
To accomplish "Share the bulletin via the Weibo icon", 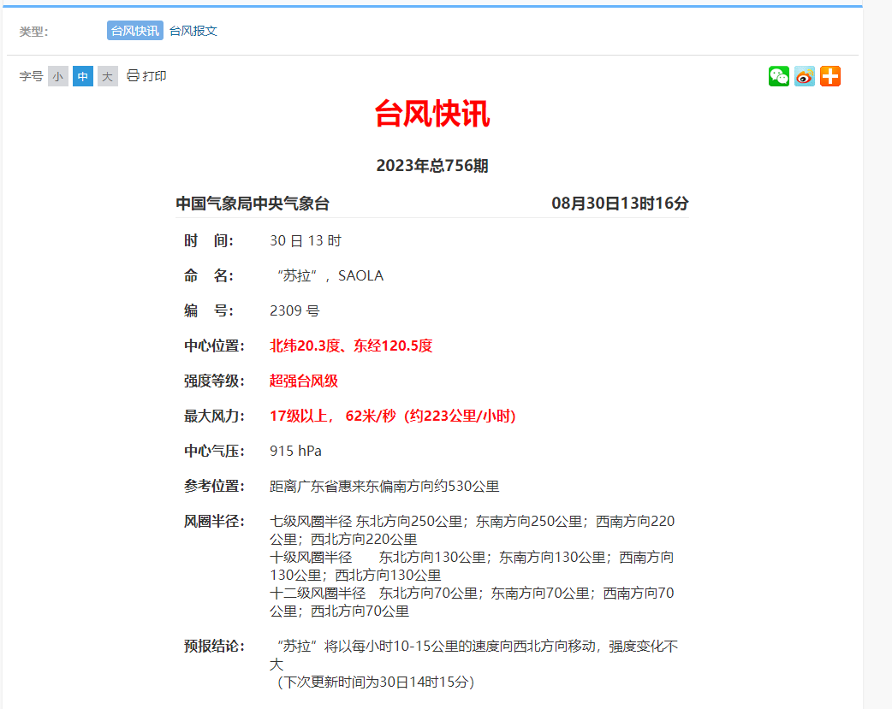I will 804,76.
